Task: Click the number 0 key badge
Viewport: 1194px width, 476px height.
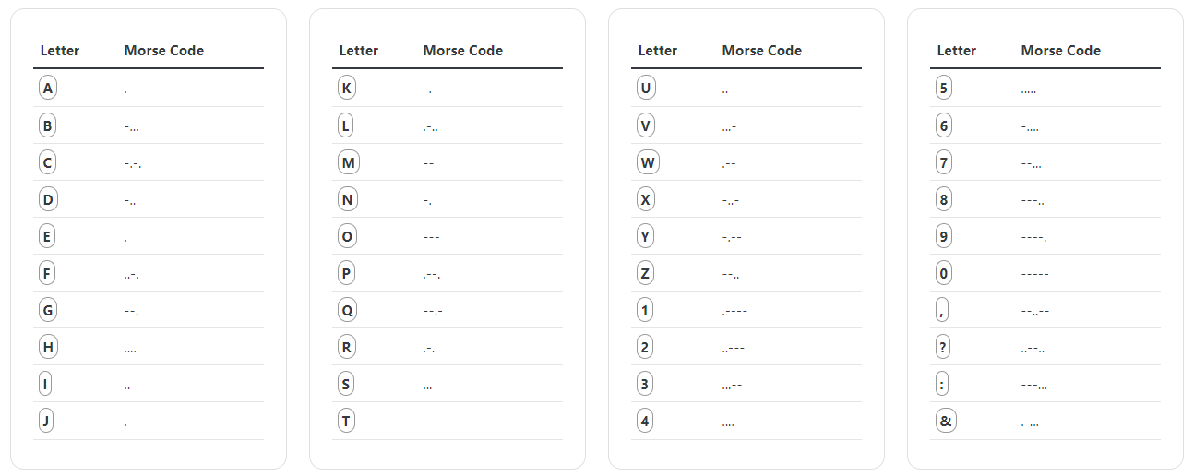Action: (944, 273)
